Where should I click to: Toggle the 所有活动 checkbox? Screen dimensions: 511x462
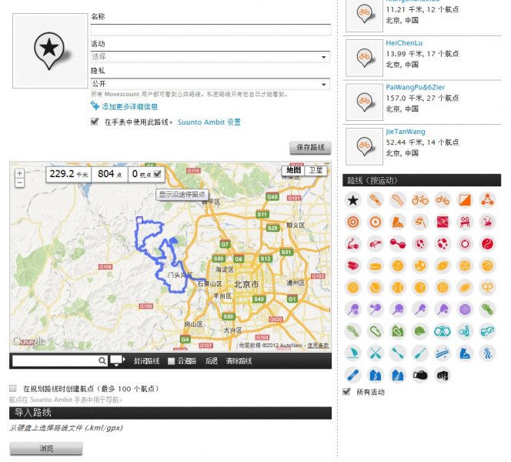pos(346,392)
